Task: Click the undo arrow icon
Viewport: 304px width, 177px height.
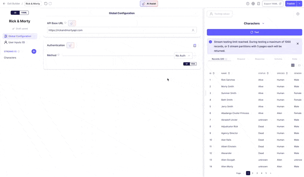Action: [x=46, y=4]
